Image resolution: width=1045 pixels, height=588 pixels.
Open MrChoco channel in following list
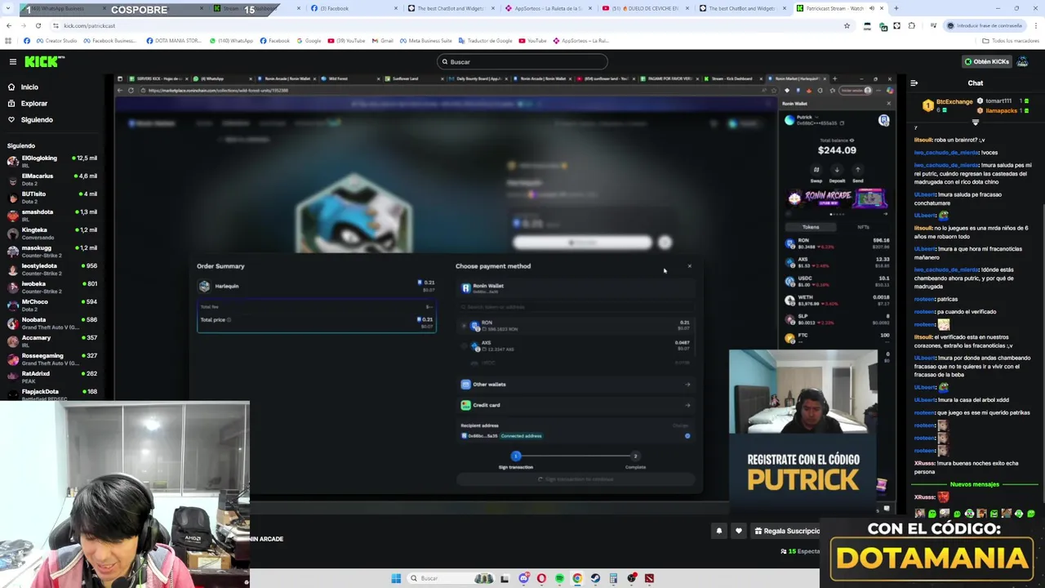click(x=52, y=305)
